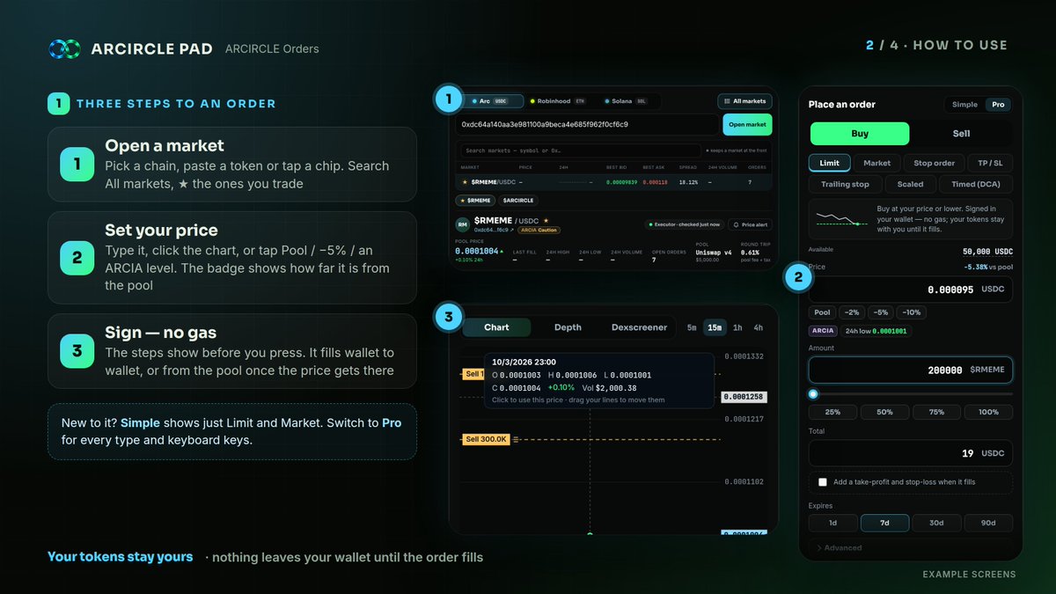Set expiry to 90d
Screen dimensions: 1056x594
pos(988,523)
